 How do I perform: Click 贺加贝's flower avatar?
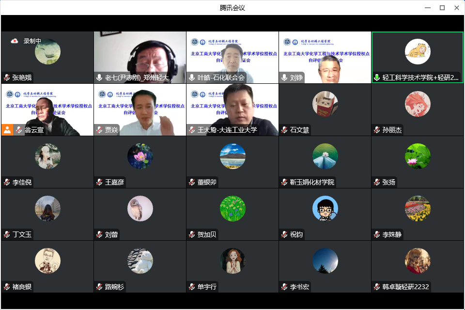pyautogui.click(x=232, y=209)
